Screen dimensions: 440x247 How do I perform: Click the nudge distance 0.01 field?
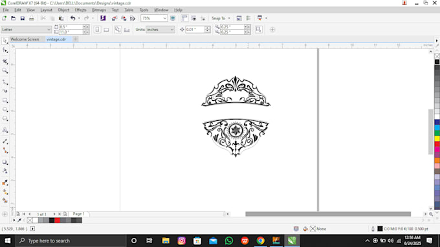(195, 30)
